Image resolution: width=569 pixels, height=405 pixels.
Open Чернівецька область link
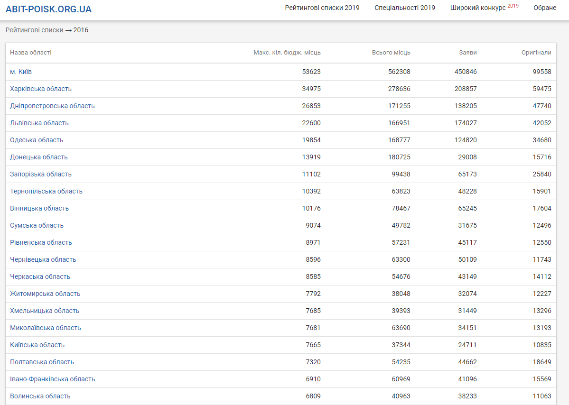click(x=43, y=259)
